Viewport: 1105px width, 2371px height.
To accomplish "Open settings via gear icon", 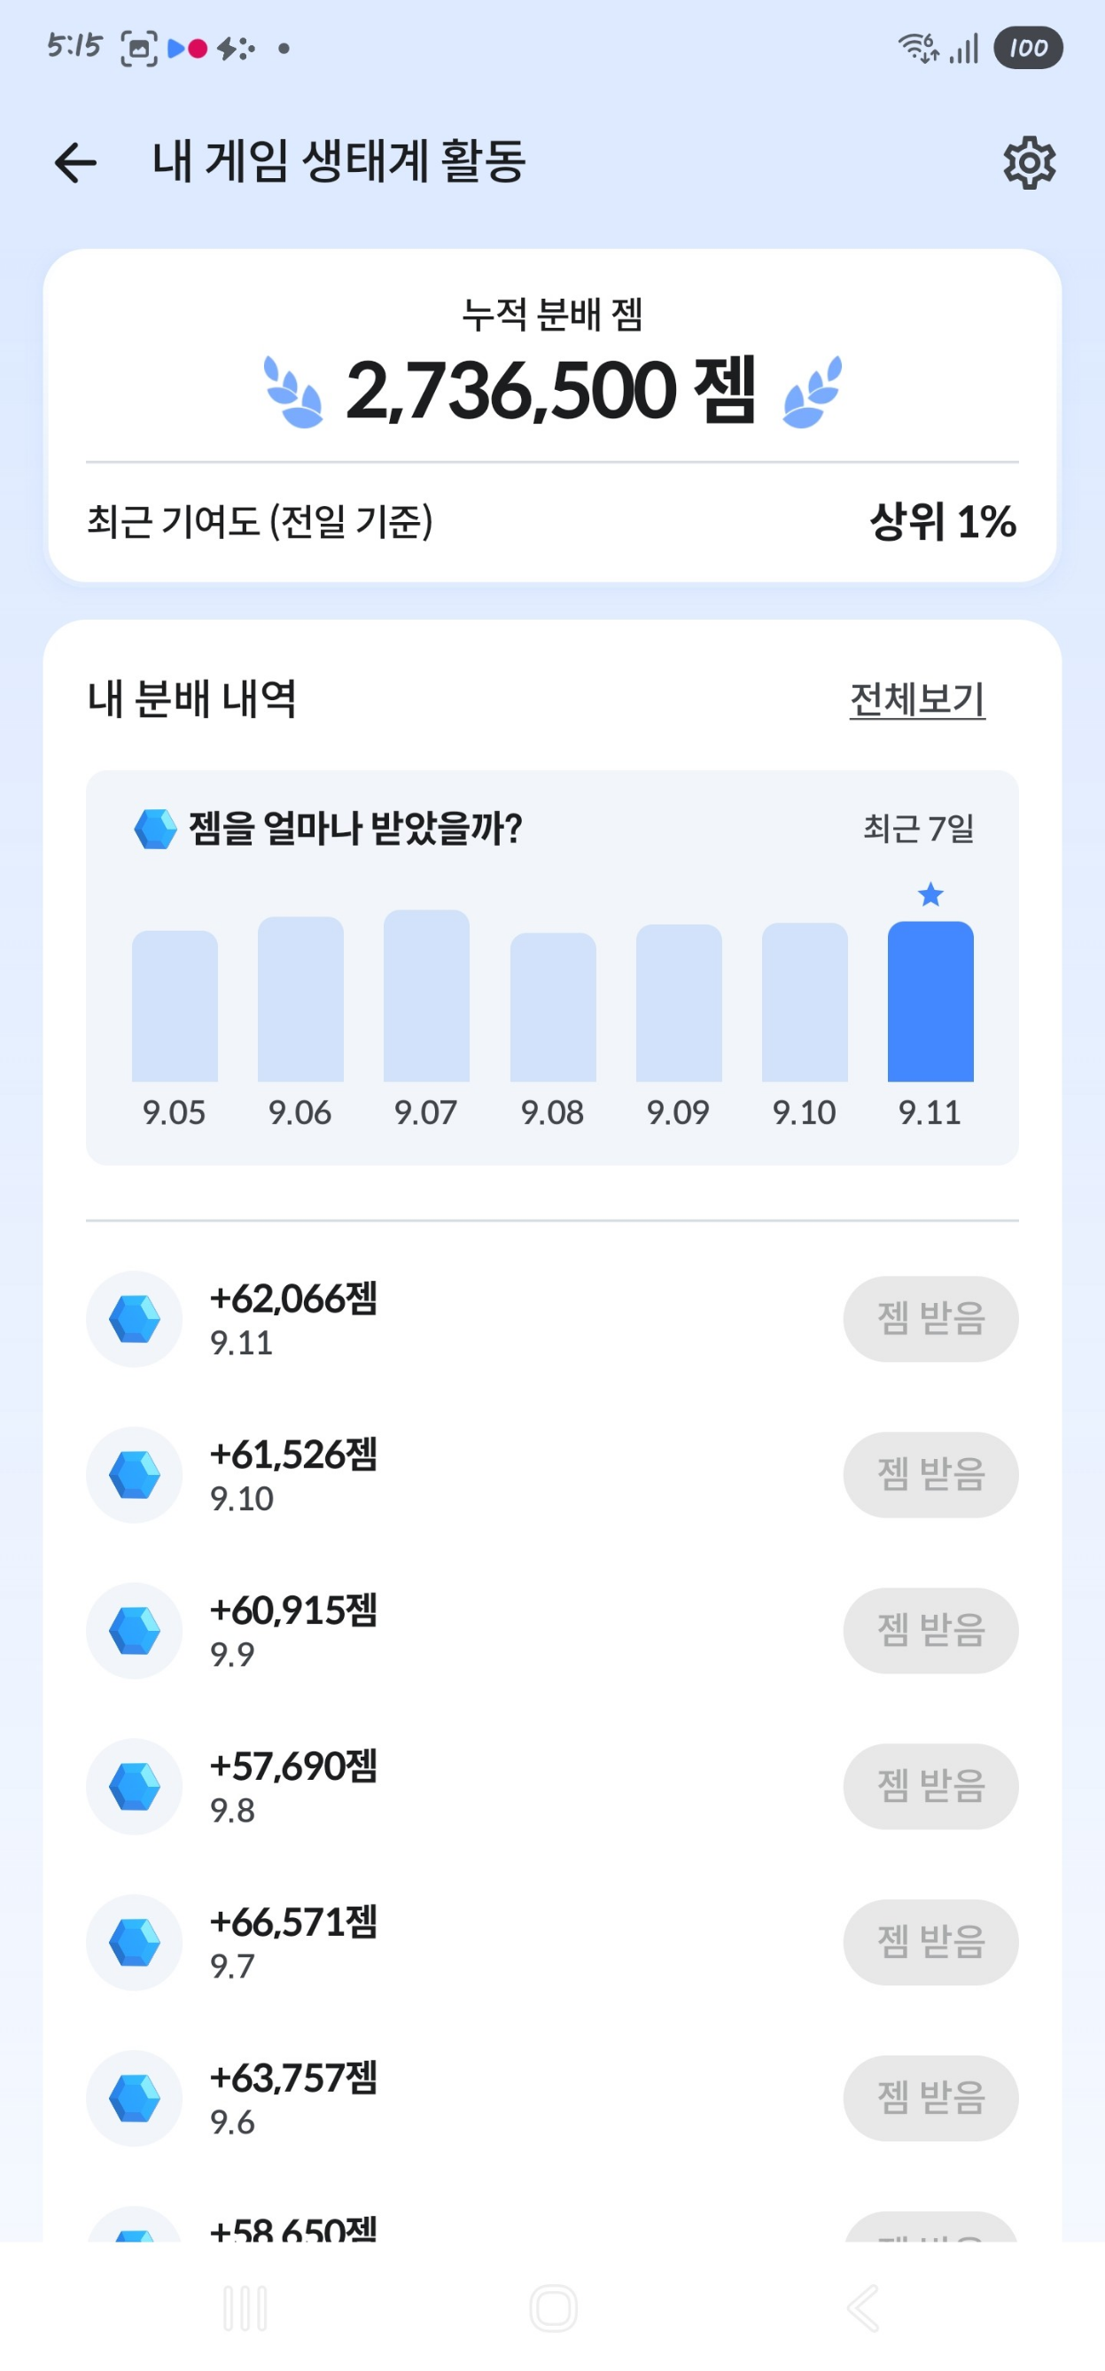I will click(x=1029, y=163).
